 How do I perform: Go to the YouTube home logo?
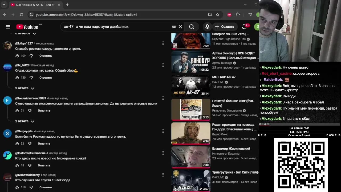tap(27, 27)
